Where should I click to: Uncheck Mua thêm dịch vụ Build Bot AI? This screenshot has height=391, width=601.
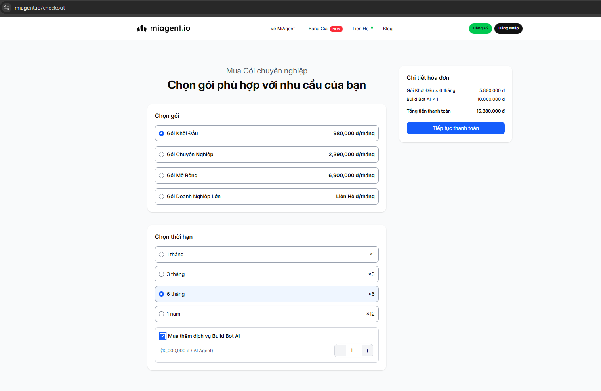(x=163, y=336)
